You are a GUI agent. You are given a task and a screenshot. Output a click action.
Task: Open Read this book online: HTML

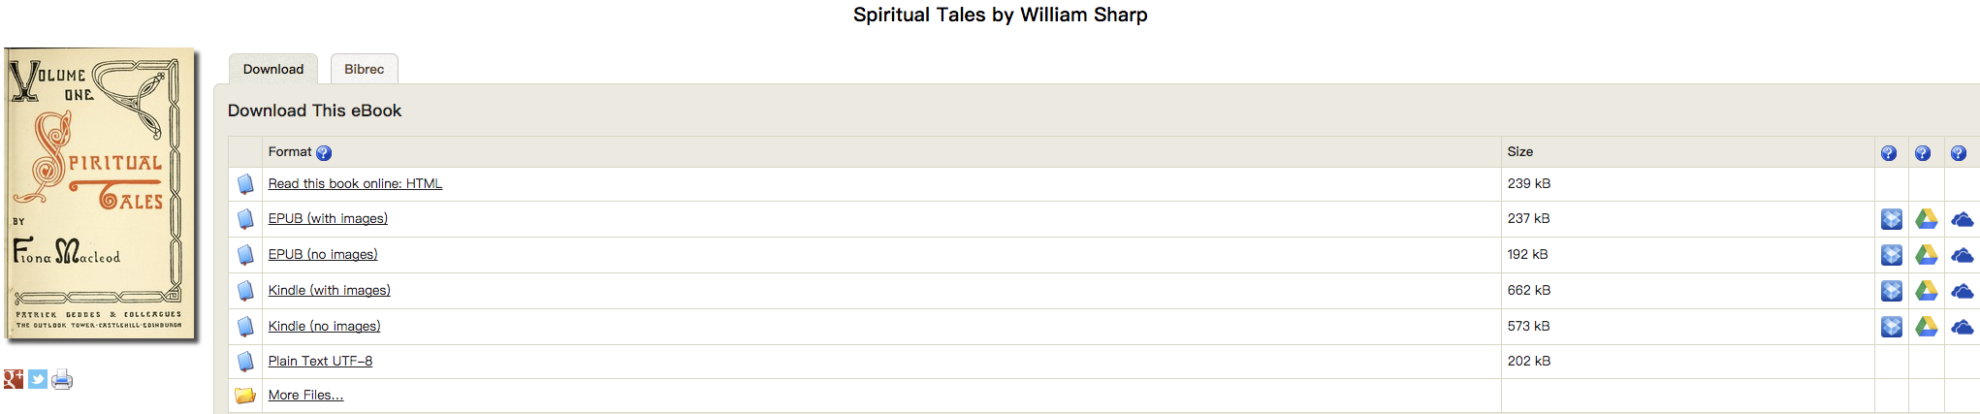click(355, 183)
